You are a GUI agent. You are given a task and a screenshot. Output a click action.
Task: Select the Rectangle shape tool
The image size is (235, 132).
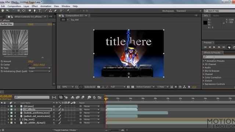click(30, 11)
